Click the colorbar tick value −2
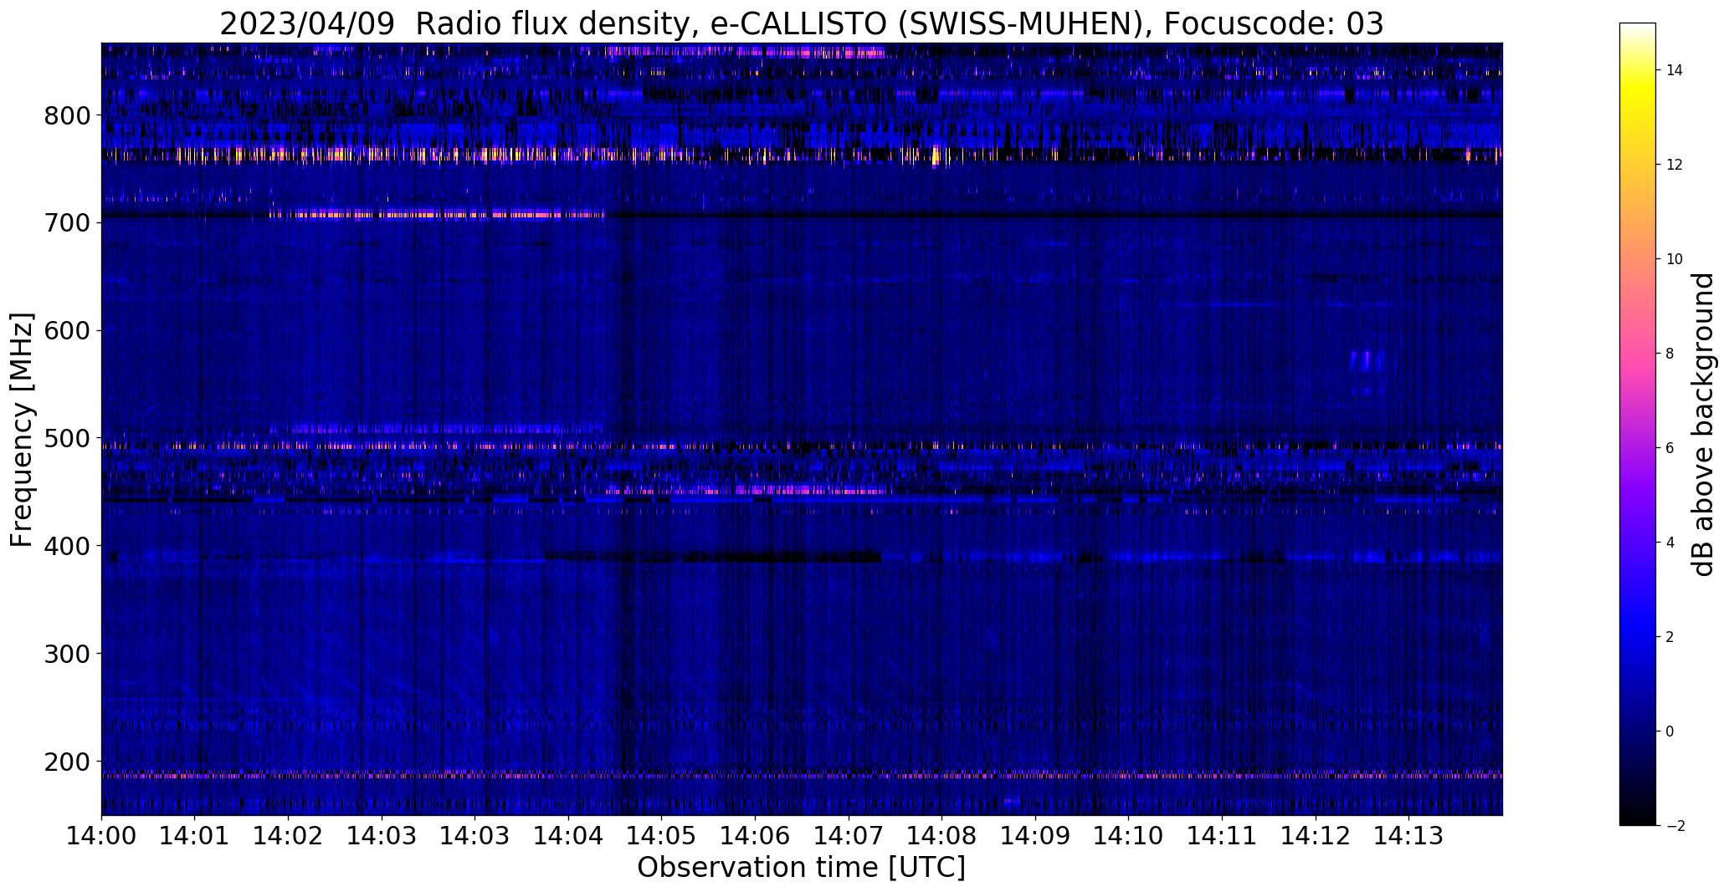Screen dimensions: 1729x892 pos(1675,826)
